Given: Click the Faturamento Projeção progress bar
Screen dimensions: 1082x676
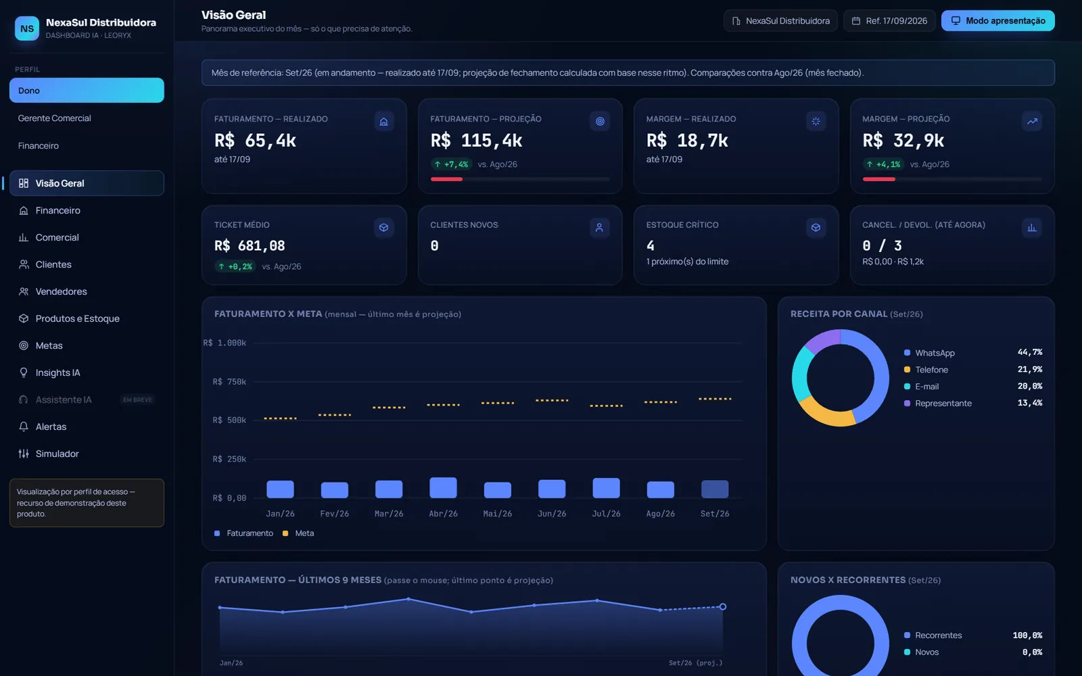Looking at the screenshot, I should [520, 179].
